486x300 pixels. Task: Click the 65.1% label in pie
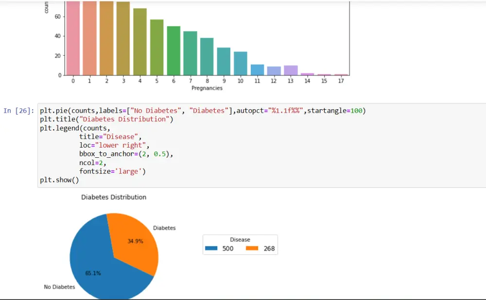(93, 273)
